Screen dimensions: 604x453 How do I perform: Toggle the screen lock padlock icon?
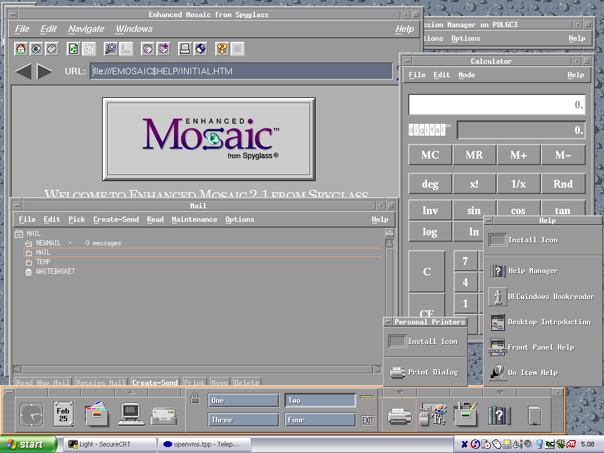pyautogui.click(x=196, y=399)
